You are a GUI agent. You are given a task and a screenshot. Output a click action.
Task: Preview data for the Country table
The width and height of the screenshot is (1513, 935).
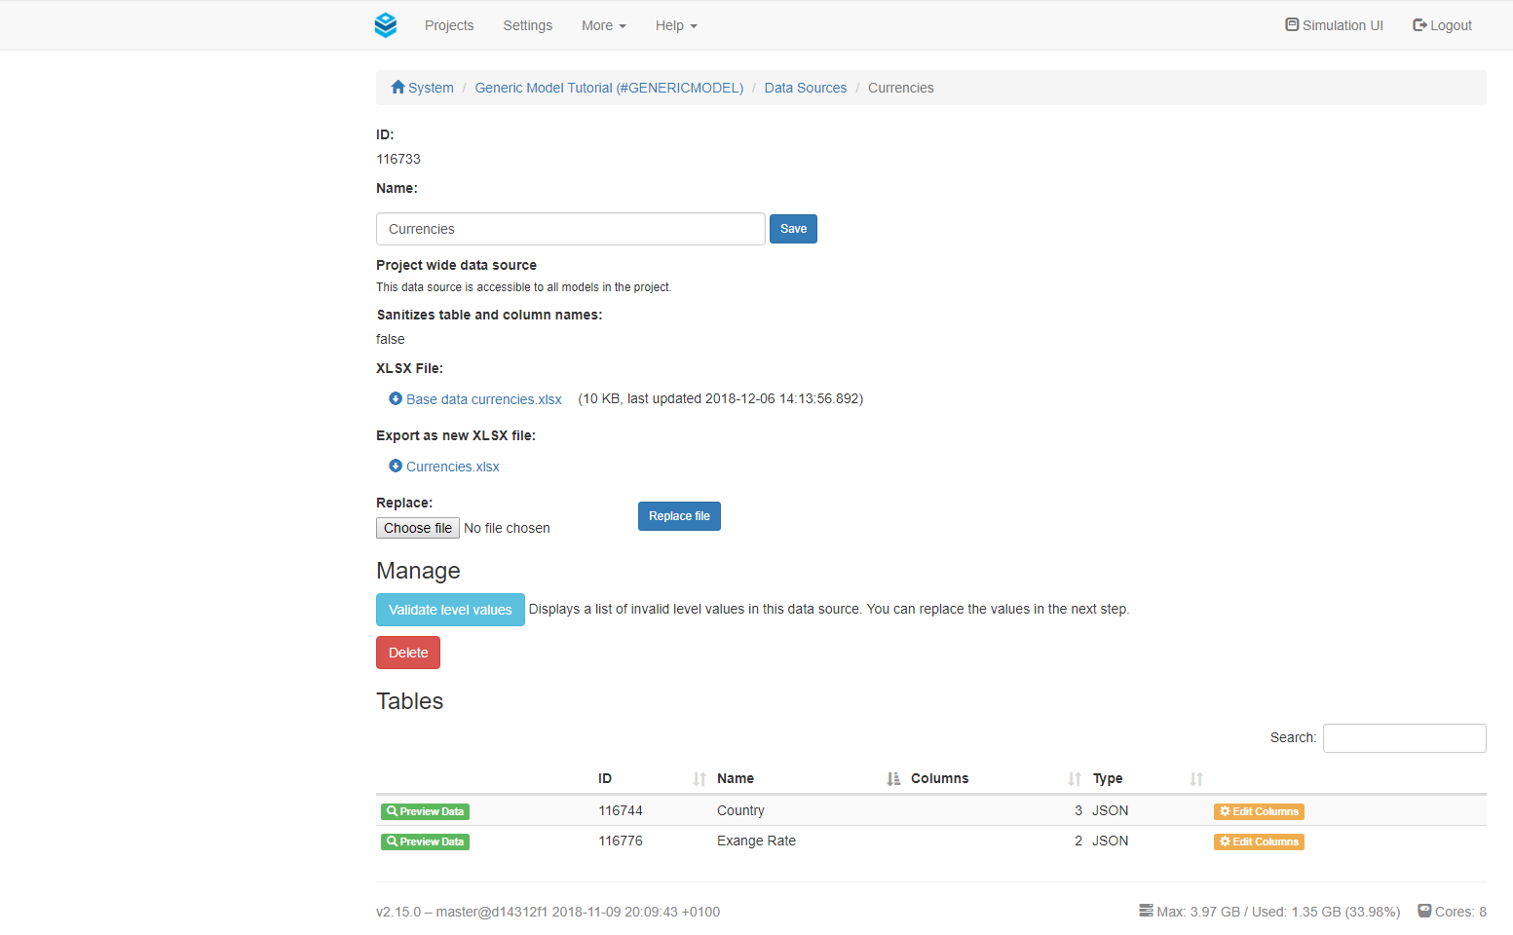(x=425, y=811)
